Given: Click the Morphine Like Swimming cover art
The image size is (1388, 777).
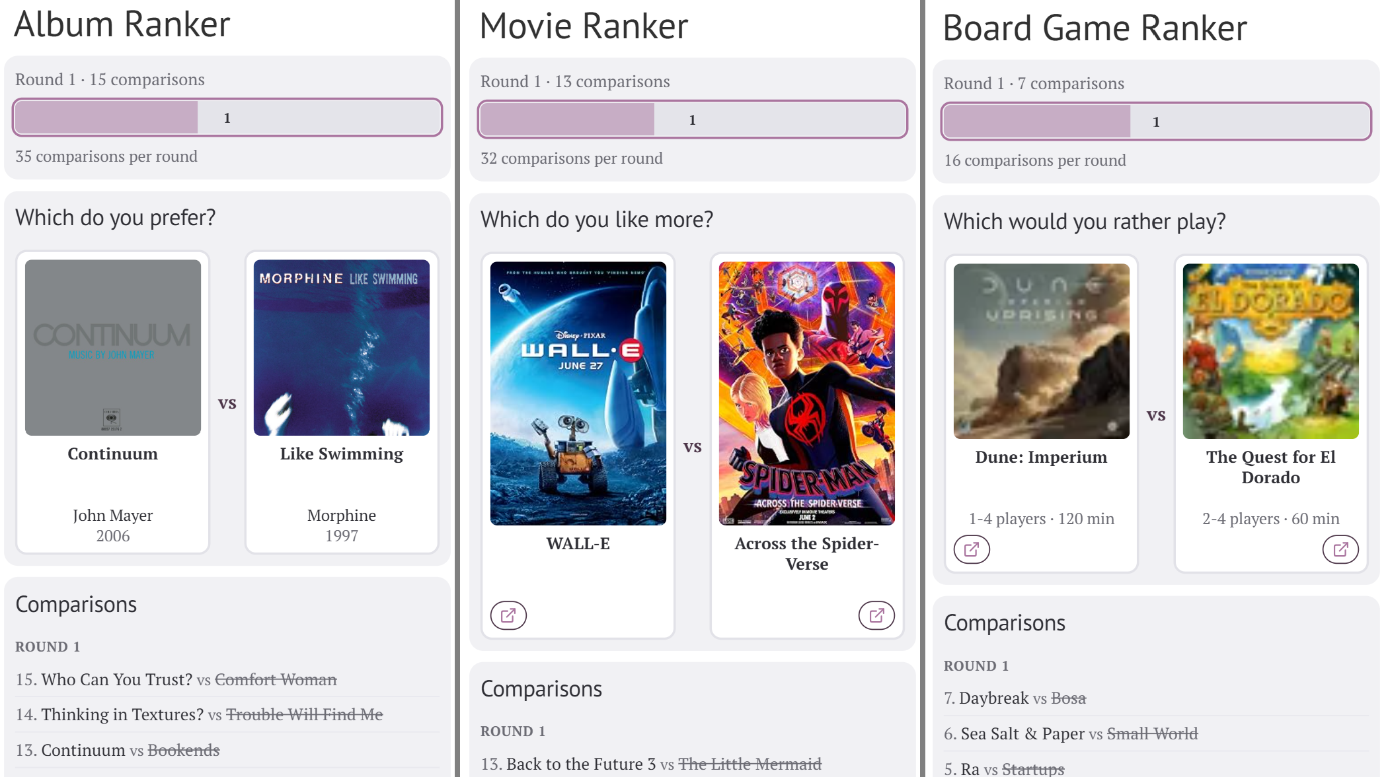Looking at the screenshot, I should (x=342, y=347).
